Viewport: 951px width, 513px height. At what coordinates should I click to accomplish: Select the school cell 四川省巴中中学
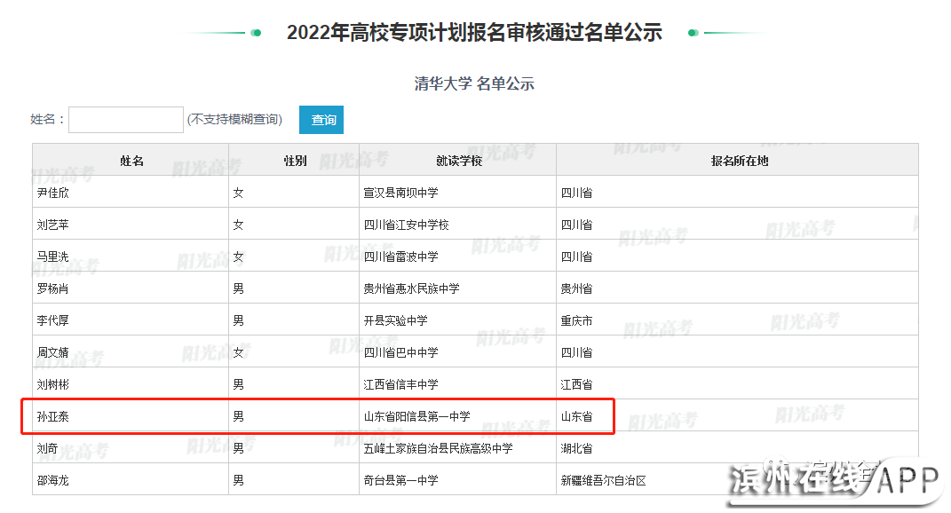pos(400,352)
